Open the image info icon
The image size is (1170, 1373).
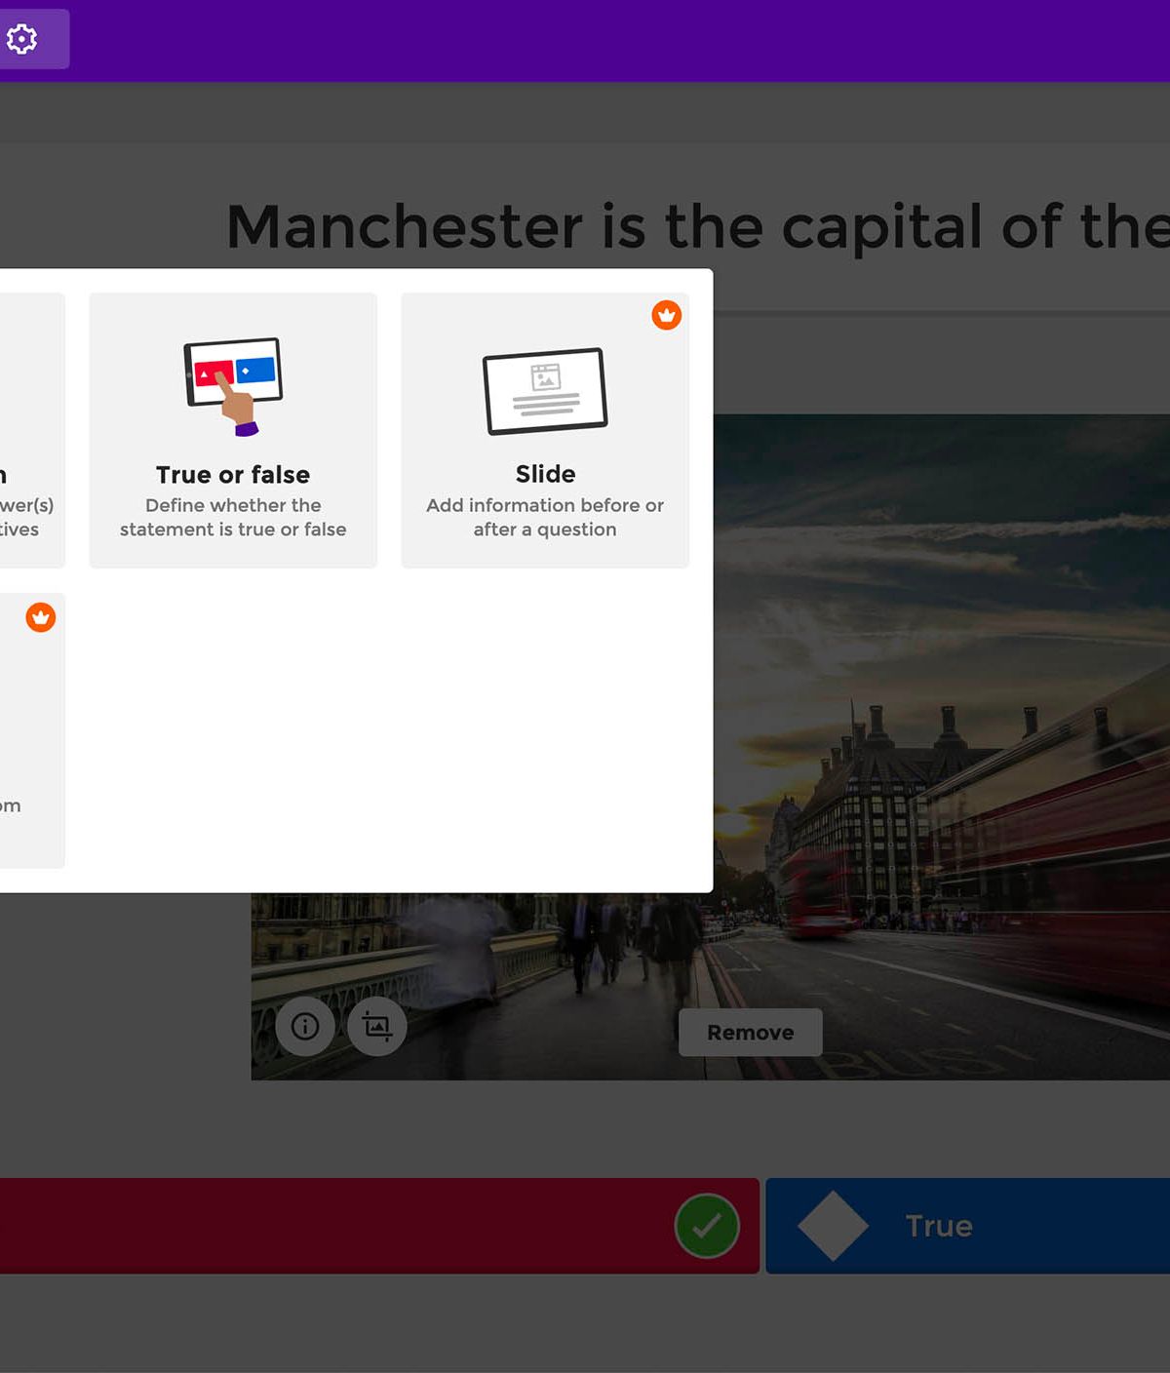click(305, 1026)
